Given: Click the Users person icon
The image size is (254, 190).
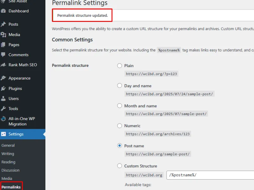Looking at the screenshot, I should coord(3,98).
